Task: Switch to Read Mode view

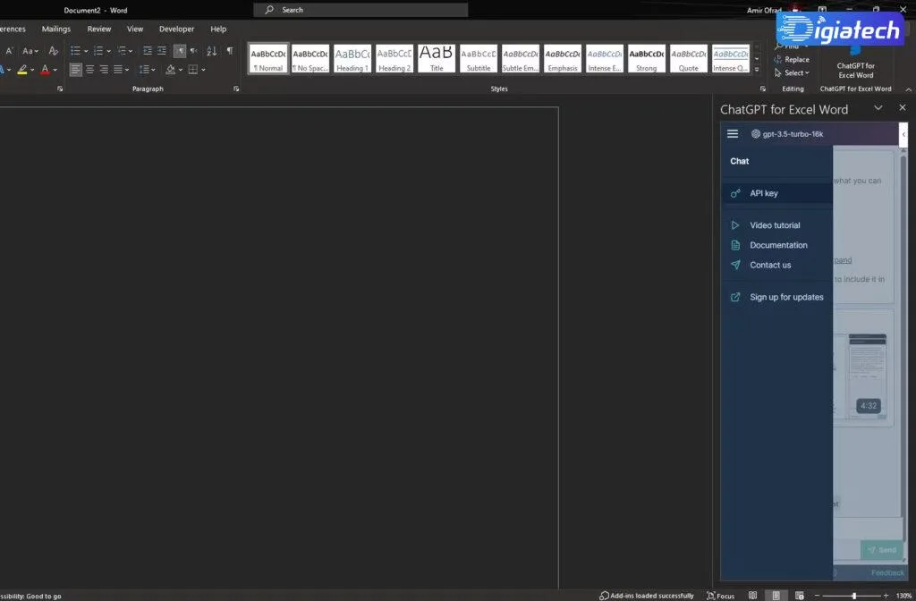Action: pyautogui.click(x=753, y=596)
